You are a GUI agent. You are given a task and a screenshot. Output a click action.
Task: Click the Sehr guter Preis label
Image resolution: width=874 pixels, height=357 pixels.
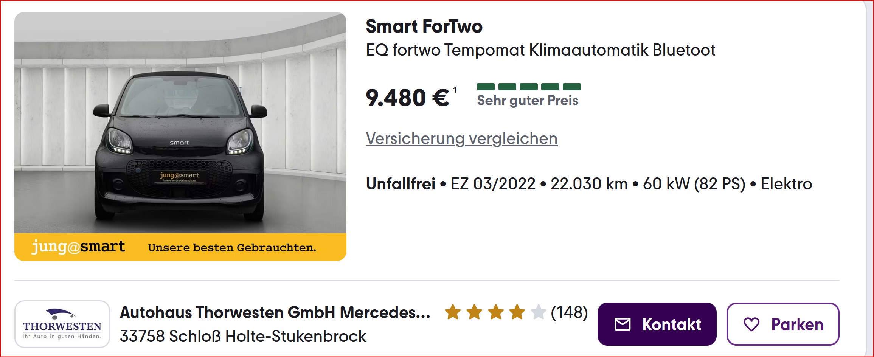pos(527,101)
